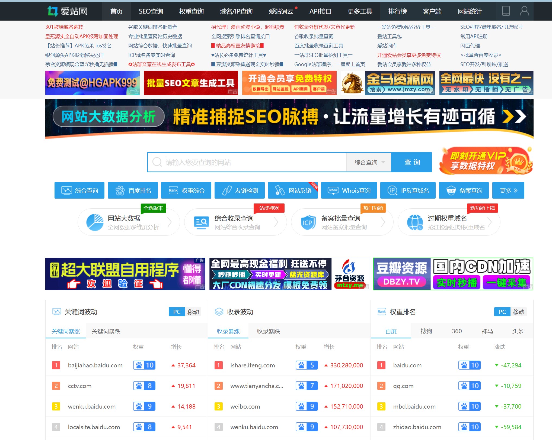The width and height of the screenshot is (552, 440).
Task: Open the SEO查询 navigation menu
Action: tap(151, 11)
